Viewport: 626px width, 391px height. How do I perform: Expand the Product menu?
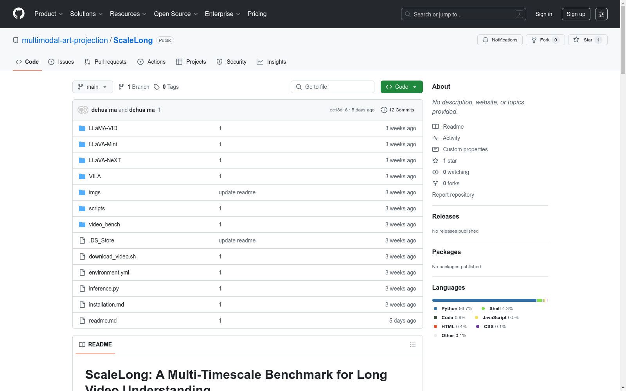[49, 14]
